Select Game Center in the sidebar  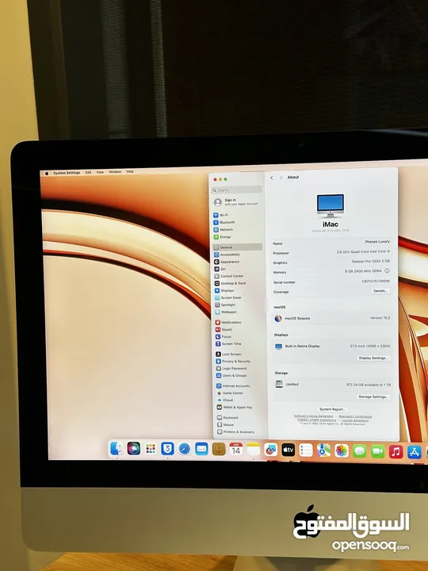[230, 393]
